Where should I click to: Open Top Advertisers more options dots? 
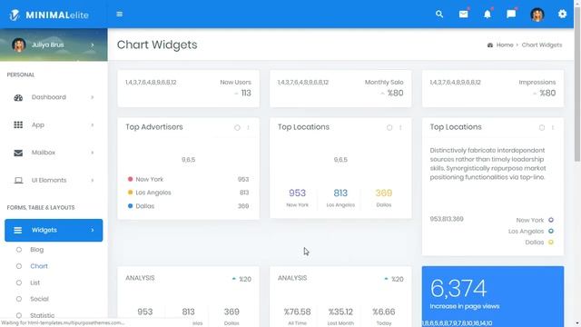(x=248, y=127)
